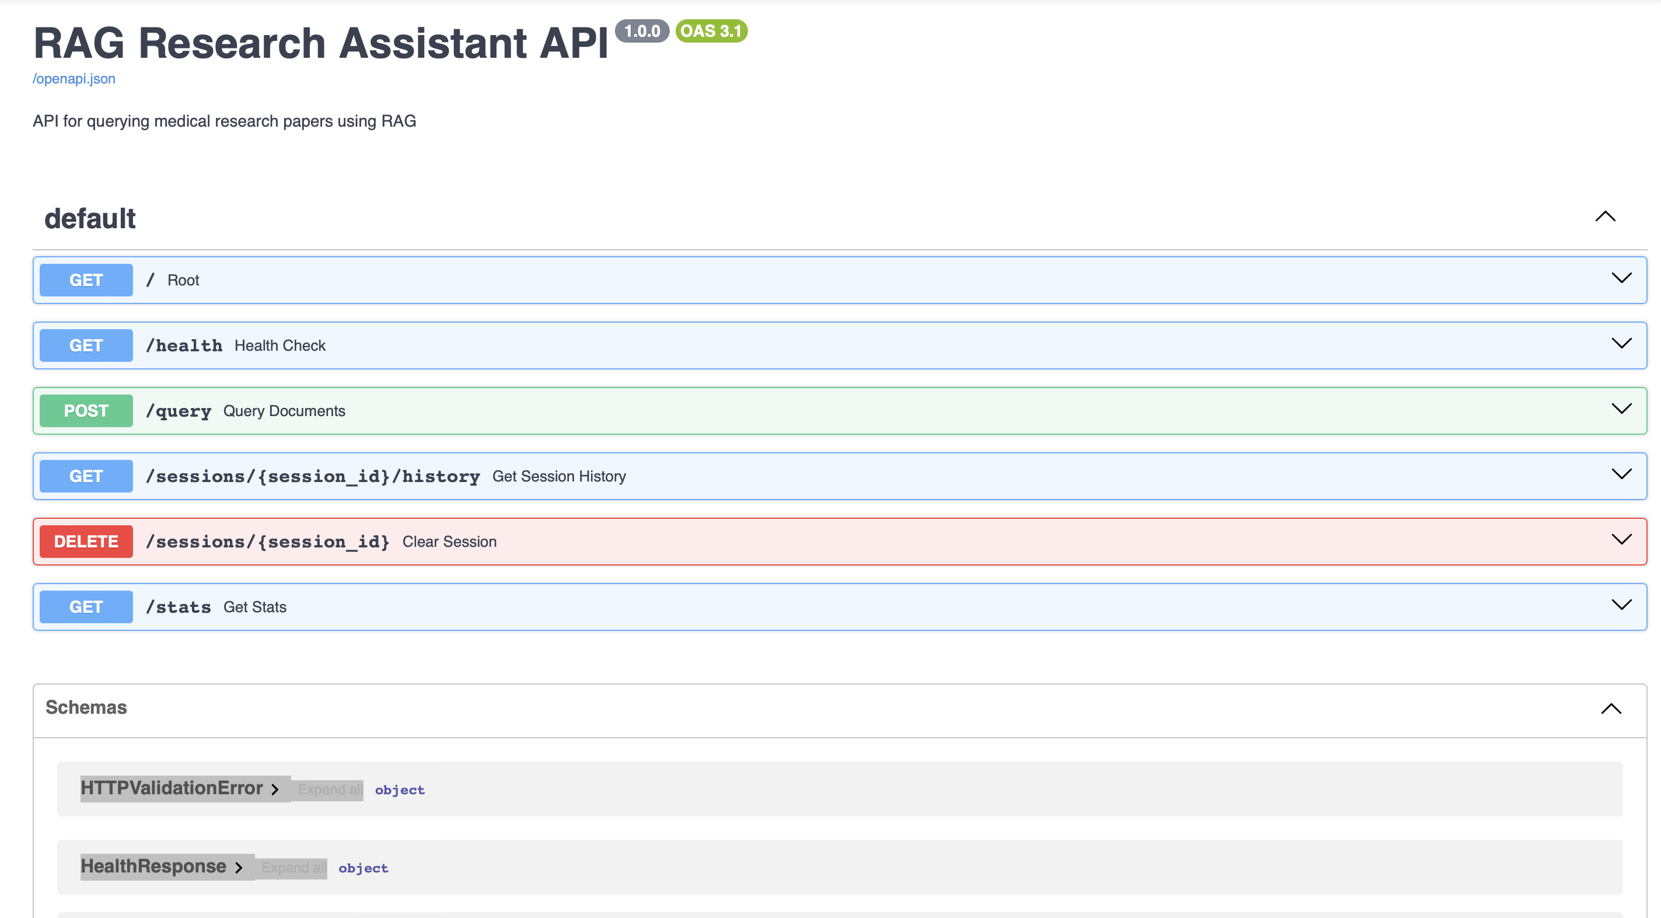Click the GET badge for session history
The height and width of the screenshot is (918, 1661).
(x=86, y=476)
